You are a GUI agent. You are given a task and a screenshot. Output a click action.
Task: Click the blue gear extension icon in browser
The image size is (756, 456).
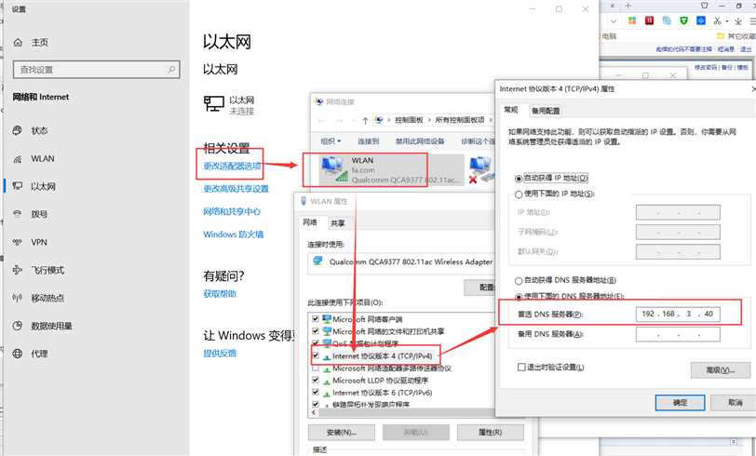700,20
